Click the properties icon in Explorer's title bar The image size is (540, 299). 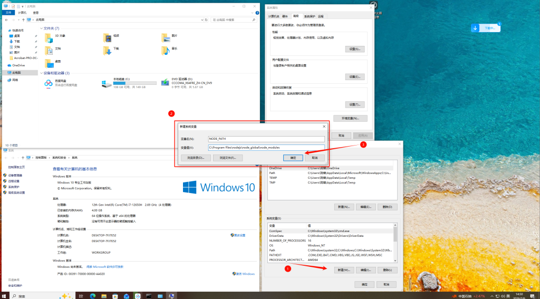coord(13,6)
